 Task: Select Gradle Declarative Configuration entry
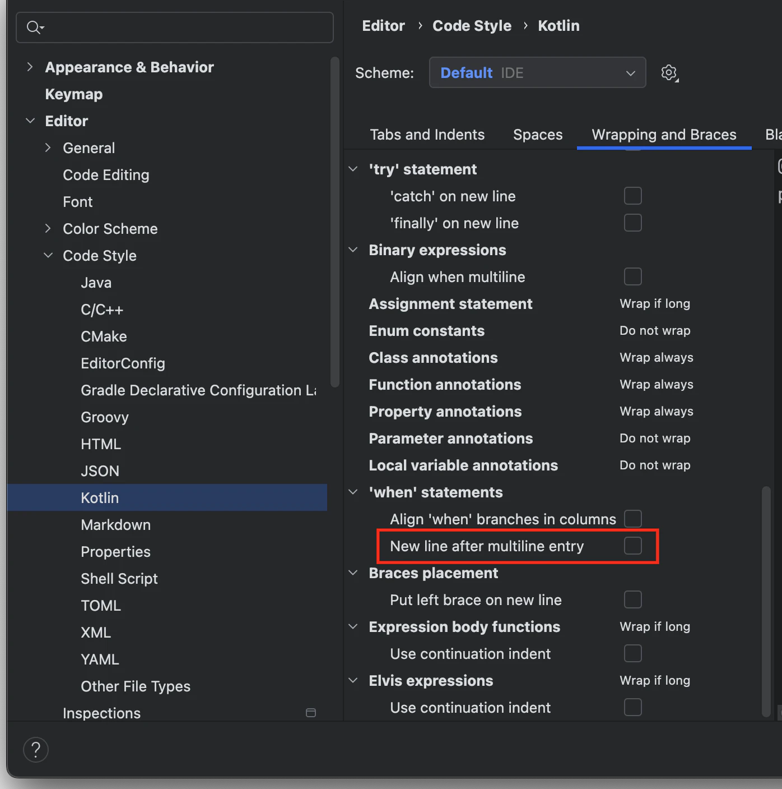tap(198, 390)
